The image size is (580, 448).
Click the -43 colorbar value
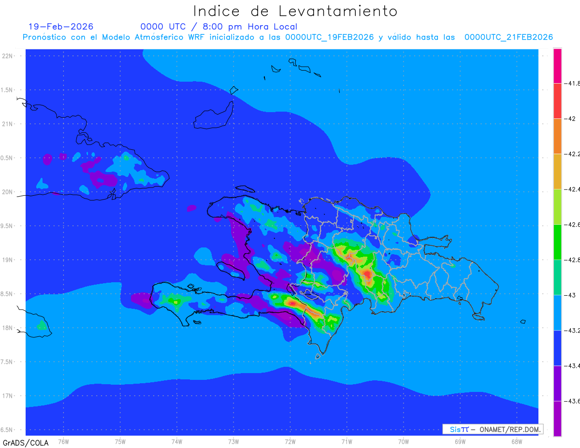tap(571, 295)
